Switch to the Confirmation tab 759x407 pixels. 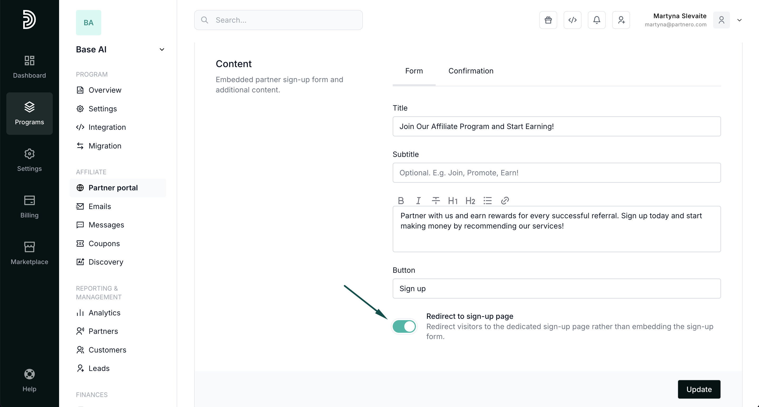tap(470, 71)
